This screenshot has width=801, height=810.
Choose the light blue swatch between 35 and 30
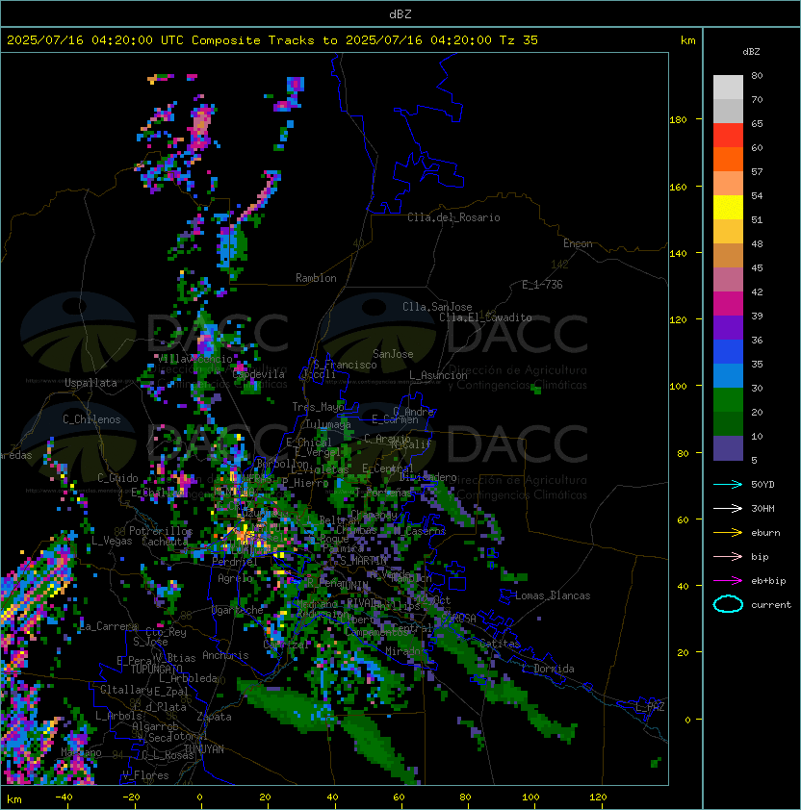tap(728, 375)
